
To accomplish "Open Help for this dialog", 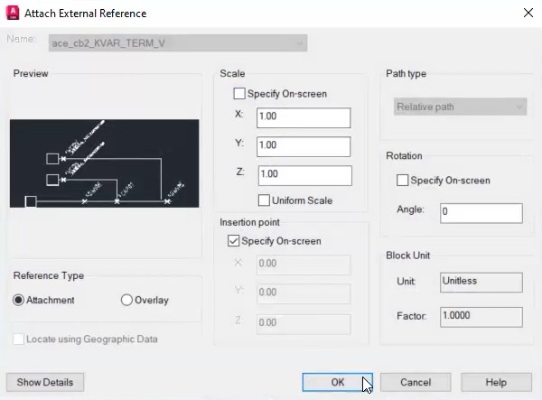I will click(496, 382).
